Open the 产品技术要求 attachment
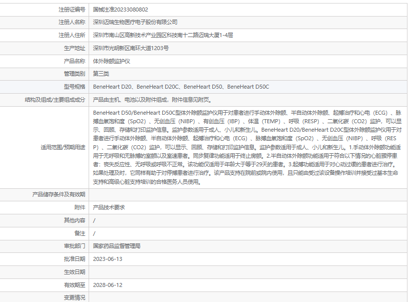Screen dimensions: 411x302 point(109,208)
